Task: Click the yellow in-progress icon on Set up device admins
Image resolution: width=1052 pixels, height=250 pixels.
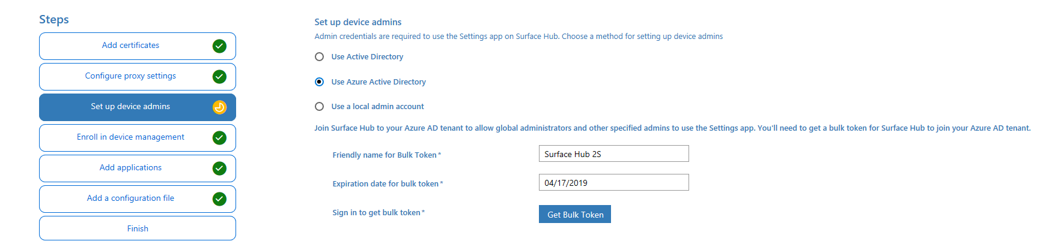Action: (x=219, y=107)
